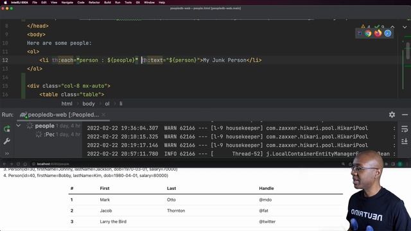Open the Refactor menu
The width and height of the screenshot is (411, 231).
pyautogui.click(x=94, y=3)
